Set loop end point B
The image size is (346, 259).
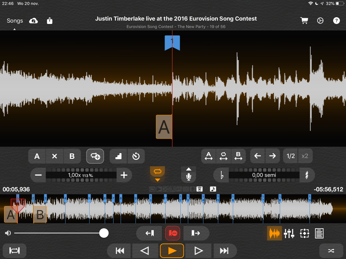point(72,156)
